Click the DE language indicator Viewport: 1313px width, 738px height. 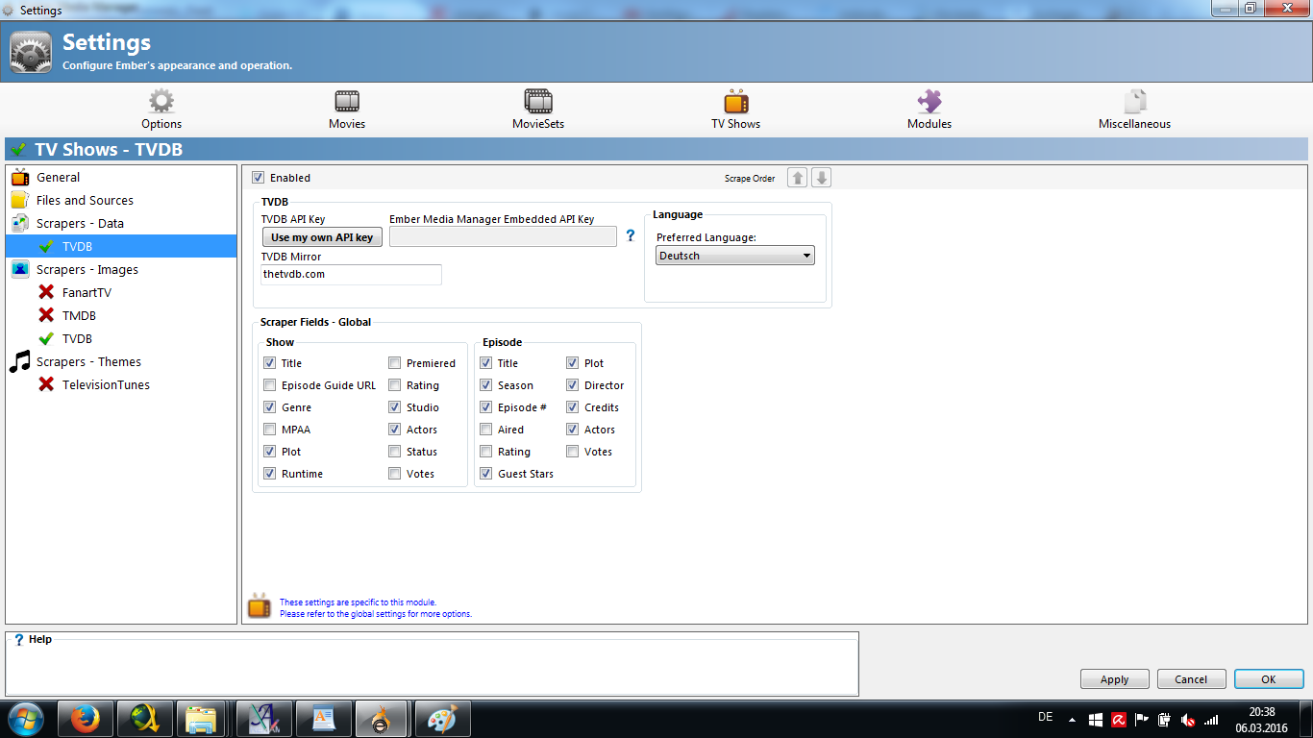1046,717
